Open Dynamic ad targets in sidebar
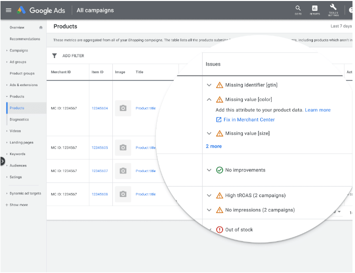Screen dimensions: 355x273 click(x=26, y=193)
